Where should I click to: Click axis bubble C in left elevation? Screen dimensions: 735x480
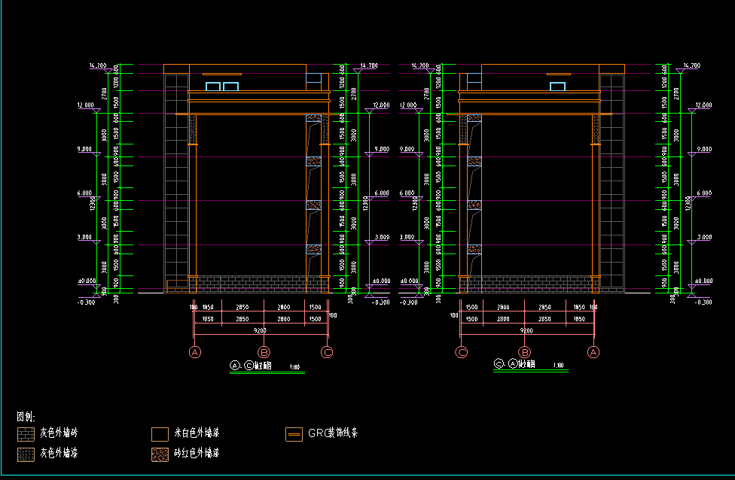point(327,352)
